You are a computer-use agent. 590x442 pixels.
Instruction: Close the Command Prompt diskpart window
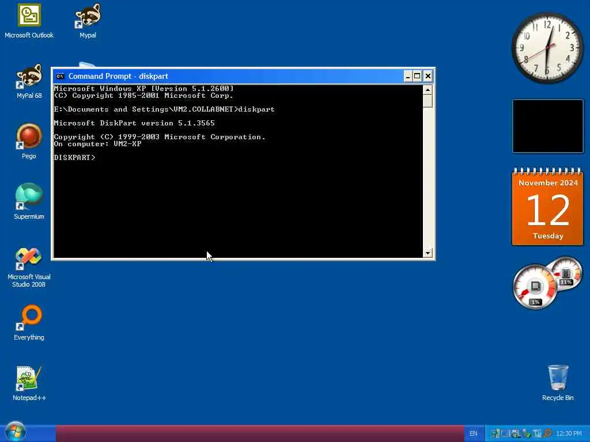(x=428, y=77)
